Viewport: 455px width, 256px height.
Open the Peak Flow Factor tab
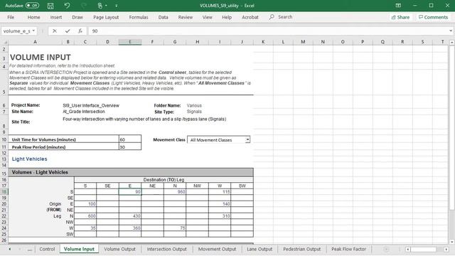point(348,249)
